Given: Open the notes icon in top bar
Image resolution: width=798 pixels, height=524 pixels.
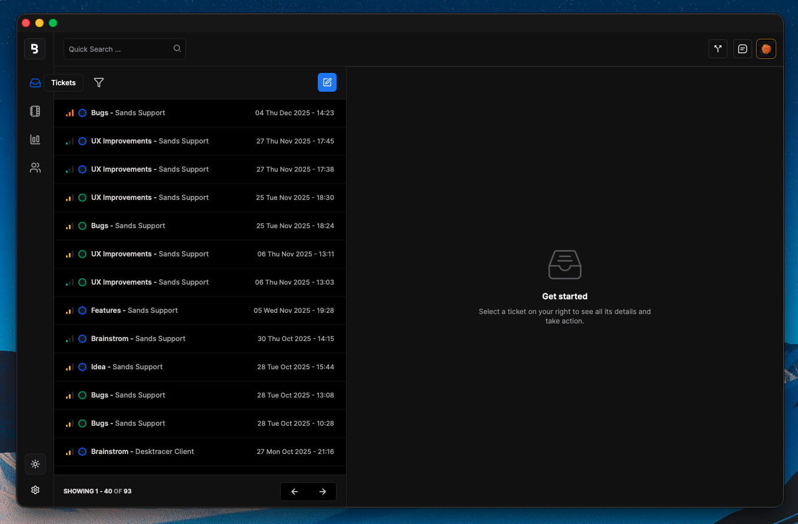Looking at the screenshot, I should tap(743, 49).
